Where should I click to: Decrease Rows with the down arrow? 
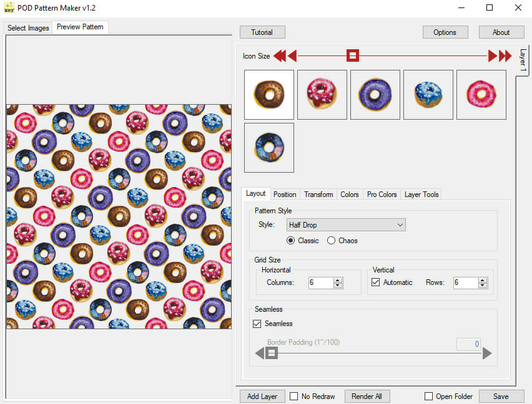tap(483, 286)
